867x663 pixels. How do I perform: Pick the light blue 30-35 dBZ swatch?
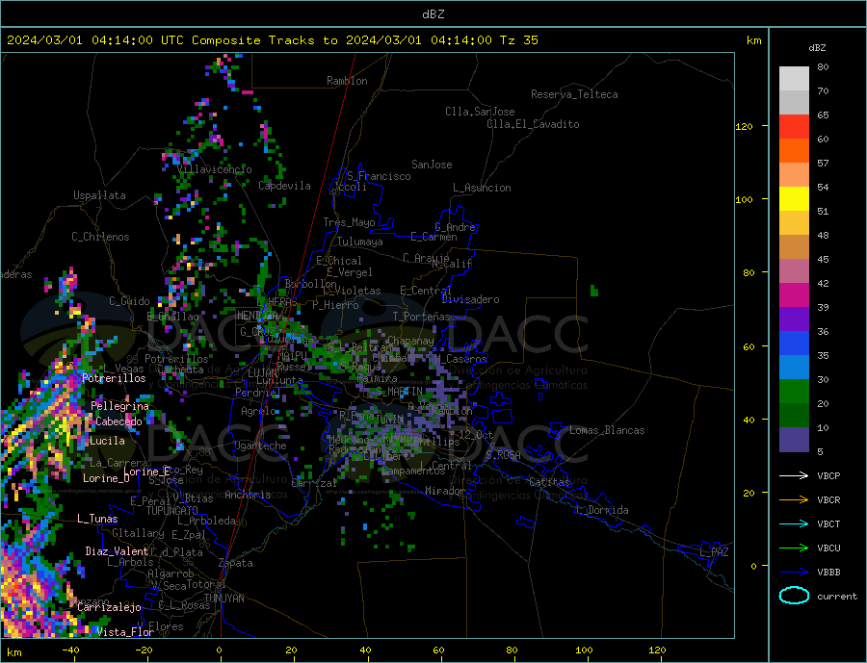(x=794, y=368)
